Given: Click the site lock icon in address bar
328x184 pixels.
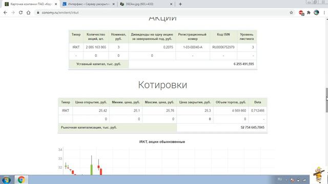Looking at the screenshot, I should click(x=38, y=12).
